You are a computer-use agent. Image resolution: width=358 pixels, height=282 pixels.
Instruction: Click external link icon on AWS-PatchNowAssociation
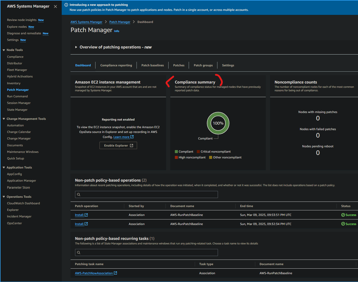[x=115, y=273]
